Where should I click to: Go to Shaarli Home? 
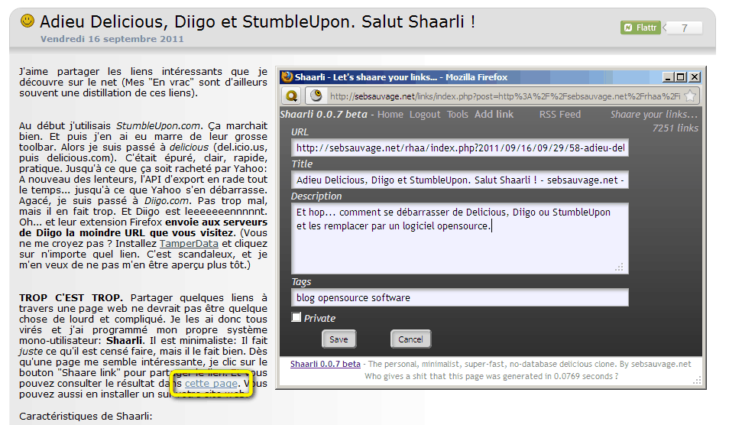pos(390,115)
